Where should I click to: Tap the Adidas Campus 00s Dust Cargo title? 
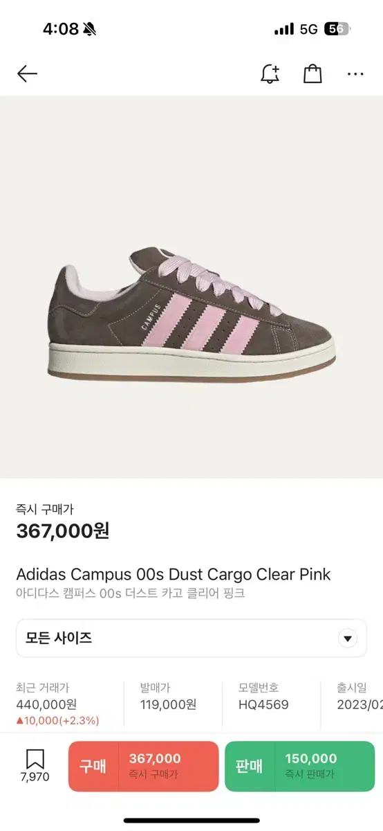point(174,574)
